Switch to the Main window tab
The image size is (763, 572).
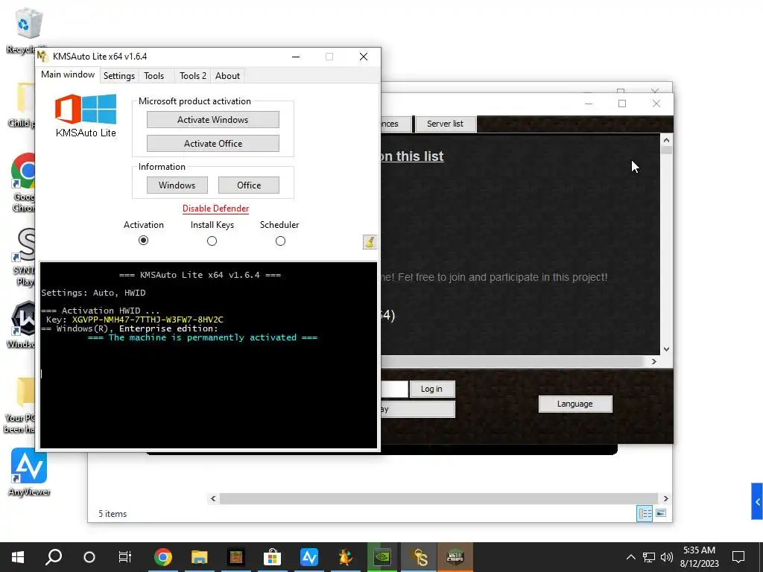tap(68, 74)
